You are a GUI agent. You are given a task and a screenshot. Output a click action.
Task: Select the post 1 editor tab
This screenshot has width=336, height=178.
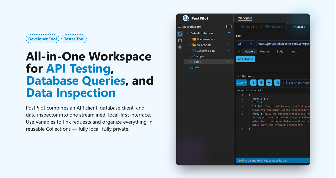click(x=299, y=27)
